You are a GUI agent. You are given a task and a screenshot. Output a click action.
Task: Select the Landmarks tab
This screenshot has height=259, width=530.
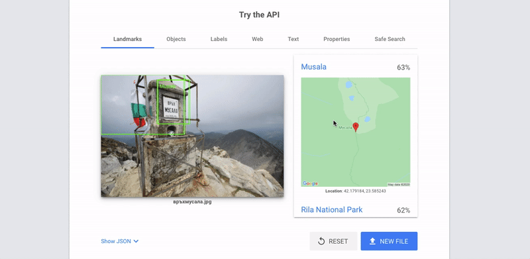(127, 39)
